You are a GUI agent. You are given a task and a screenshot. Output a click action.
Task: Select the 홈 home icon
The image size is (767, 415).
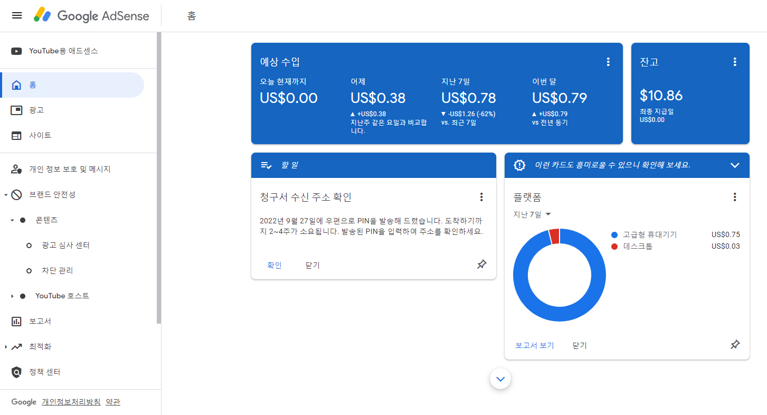pyautogui.click(x=16, y=85)
